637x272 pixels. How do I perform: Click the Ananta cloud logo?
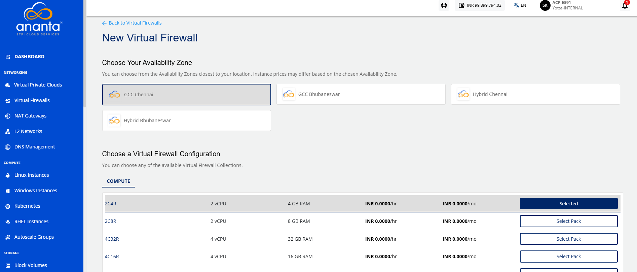click(x=39, y=19)
